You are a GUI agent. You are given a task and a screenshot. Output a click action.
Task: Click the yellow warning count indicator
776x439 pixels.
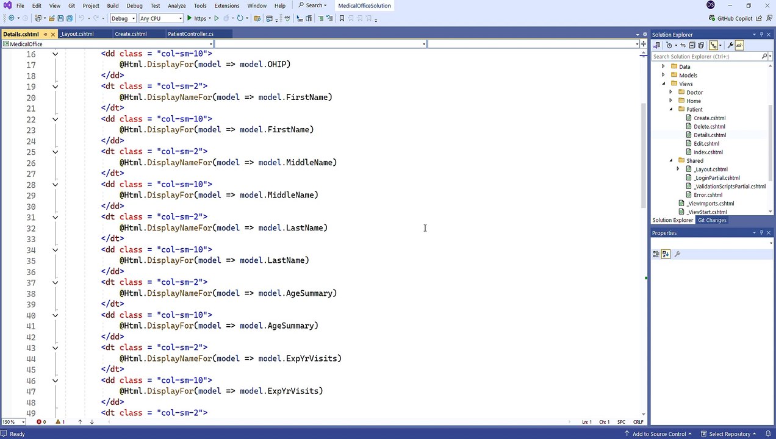60,422
